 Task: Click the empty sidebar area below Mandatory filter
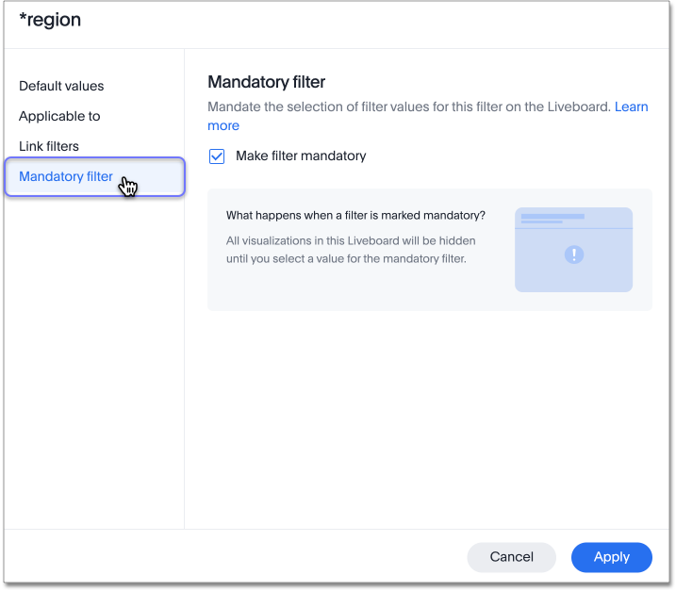94,358
